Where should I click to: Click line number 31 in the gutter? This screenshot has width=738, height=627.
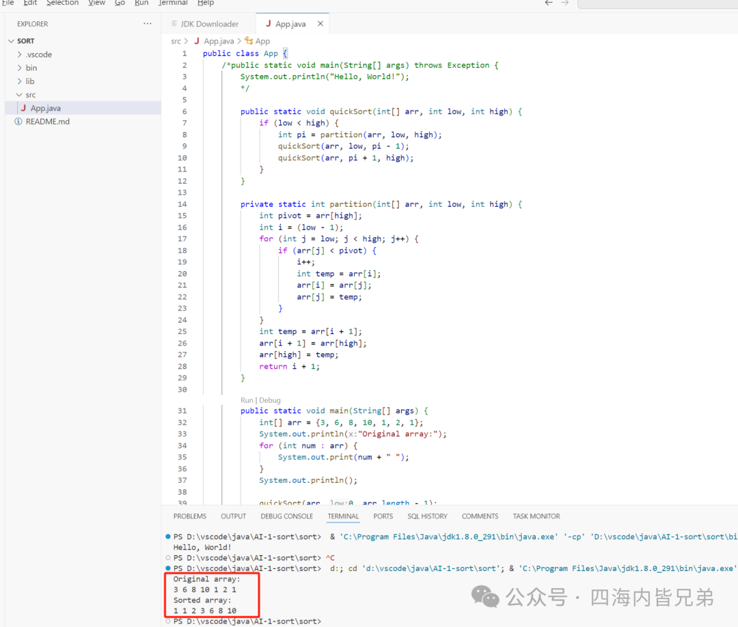pyautogui.click(x=182, y=410)
